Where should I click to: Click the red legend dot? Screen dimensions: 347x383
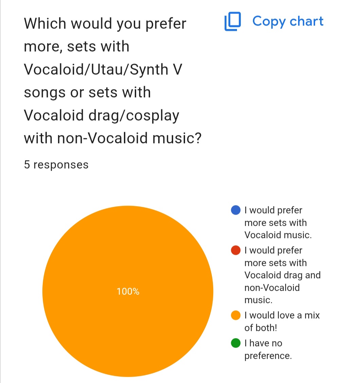(x=236, y=250)
